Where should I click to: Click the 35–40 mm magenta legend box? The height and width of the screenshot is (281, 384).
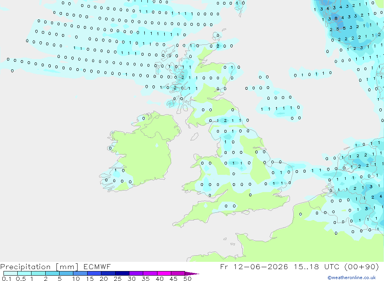pyautogui.click(x=150, y=273)
